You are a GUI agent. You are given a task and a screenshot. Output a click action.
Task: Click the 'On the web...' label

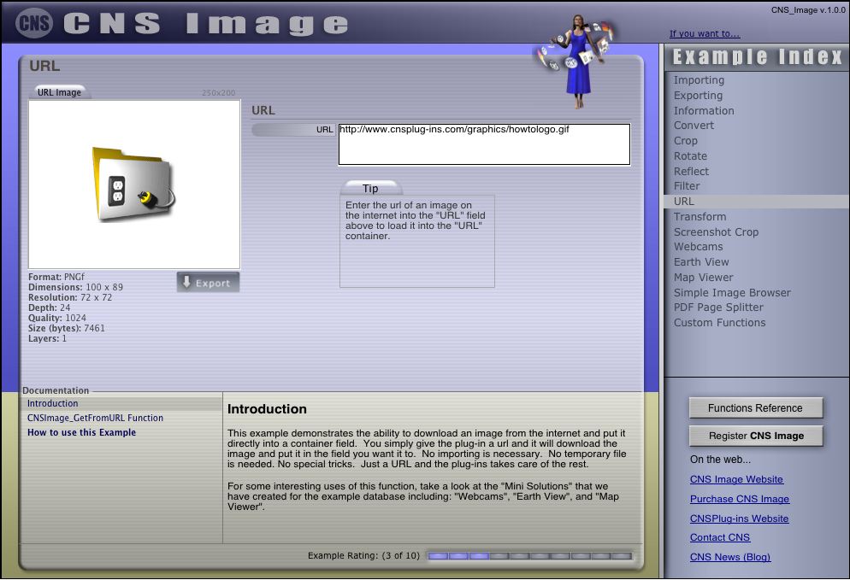[x=720, y=460]
